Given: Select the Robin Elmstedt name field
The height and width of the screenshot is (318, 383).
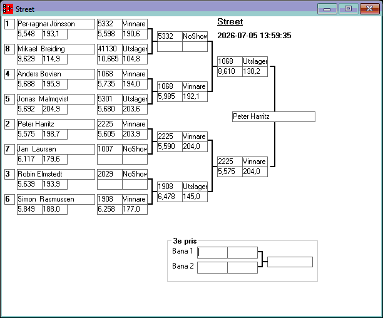Looking at the screenshot, I should click(x=56, y=174).
